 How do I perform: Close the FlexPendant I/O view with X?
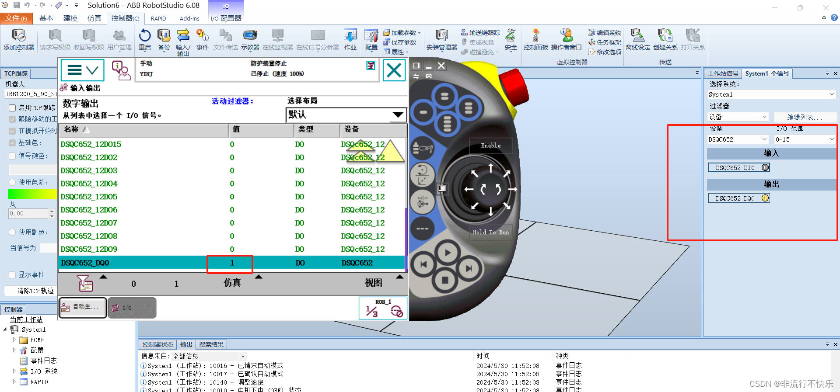(394, 70)
